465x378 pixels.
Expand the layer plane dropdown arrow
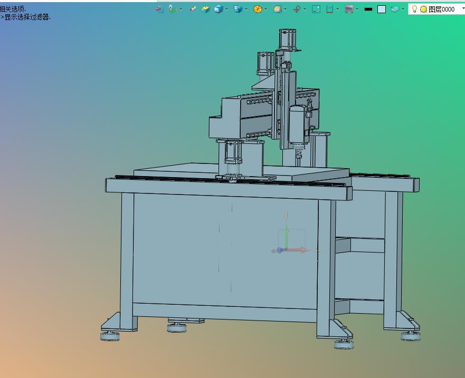click(x=403, y=9)
